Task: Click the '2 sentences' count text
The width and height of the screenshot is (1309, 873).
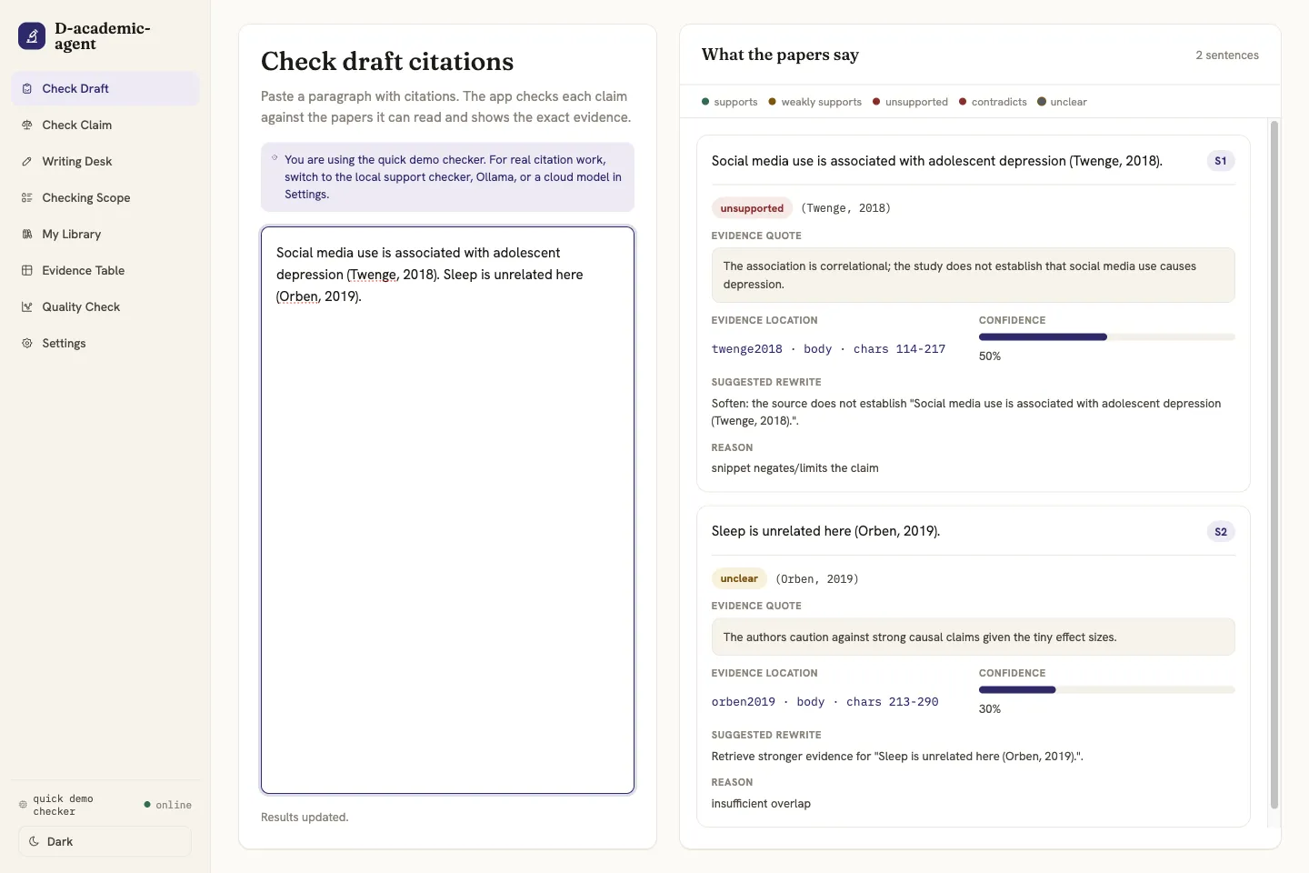Action: [x=1227, y=55]
